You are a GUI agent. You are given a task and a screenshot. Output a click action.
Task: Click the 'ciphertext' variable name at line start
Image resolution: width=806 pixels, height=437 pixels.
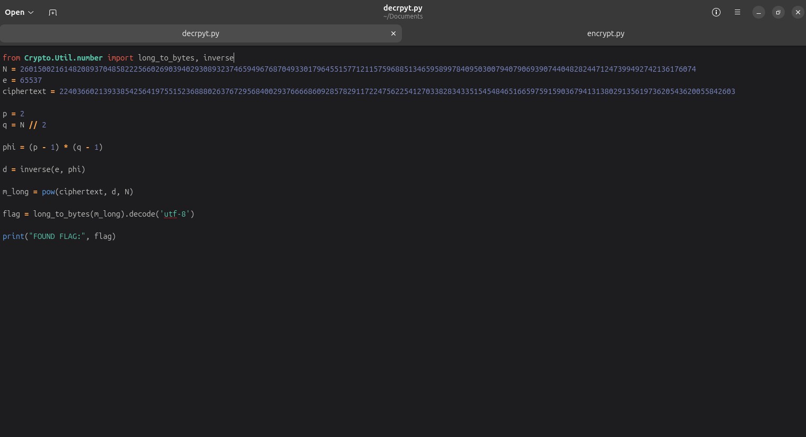pos(24,91)
